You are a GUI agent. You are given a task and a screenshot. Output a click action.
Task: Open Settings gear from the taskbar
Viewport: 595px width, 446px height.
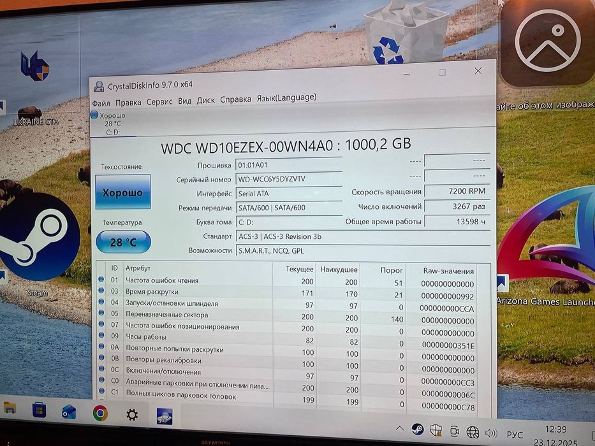pos(131,415)
